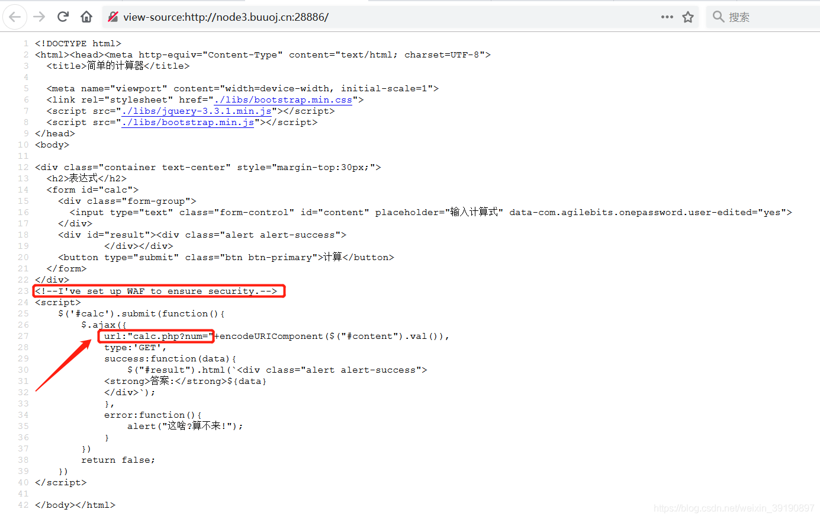Bookmark this page with the star icon
Image resolution: width=820 pixels, height=519 pixels.
(x=687, y=17)
